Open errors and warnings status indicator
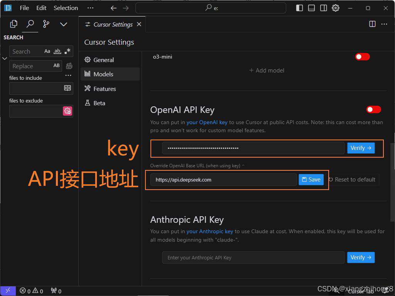The width and height of the screenshot is (395, 296). pos(32,291)
